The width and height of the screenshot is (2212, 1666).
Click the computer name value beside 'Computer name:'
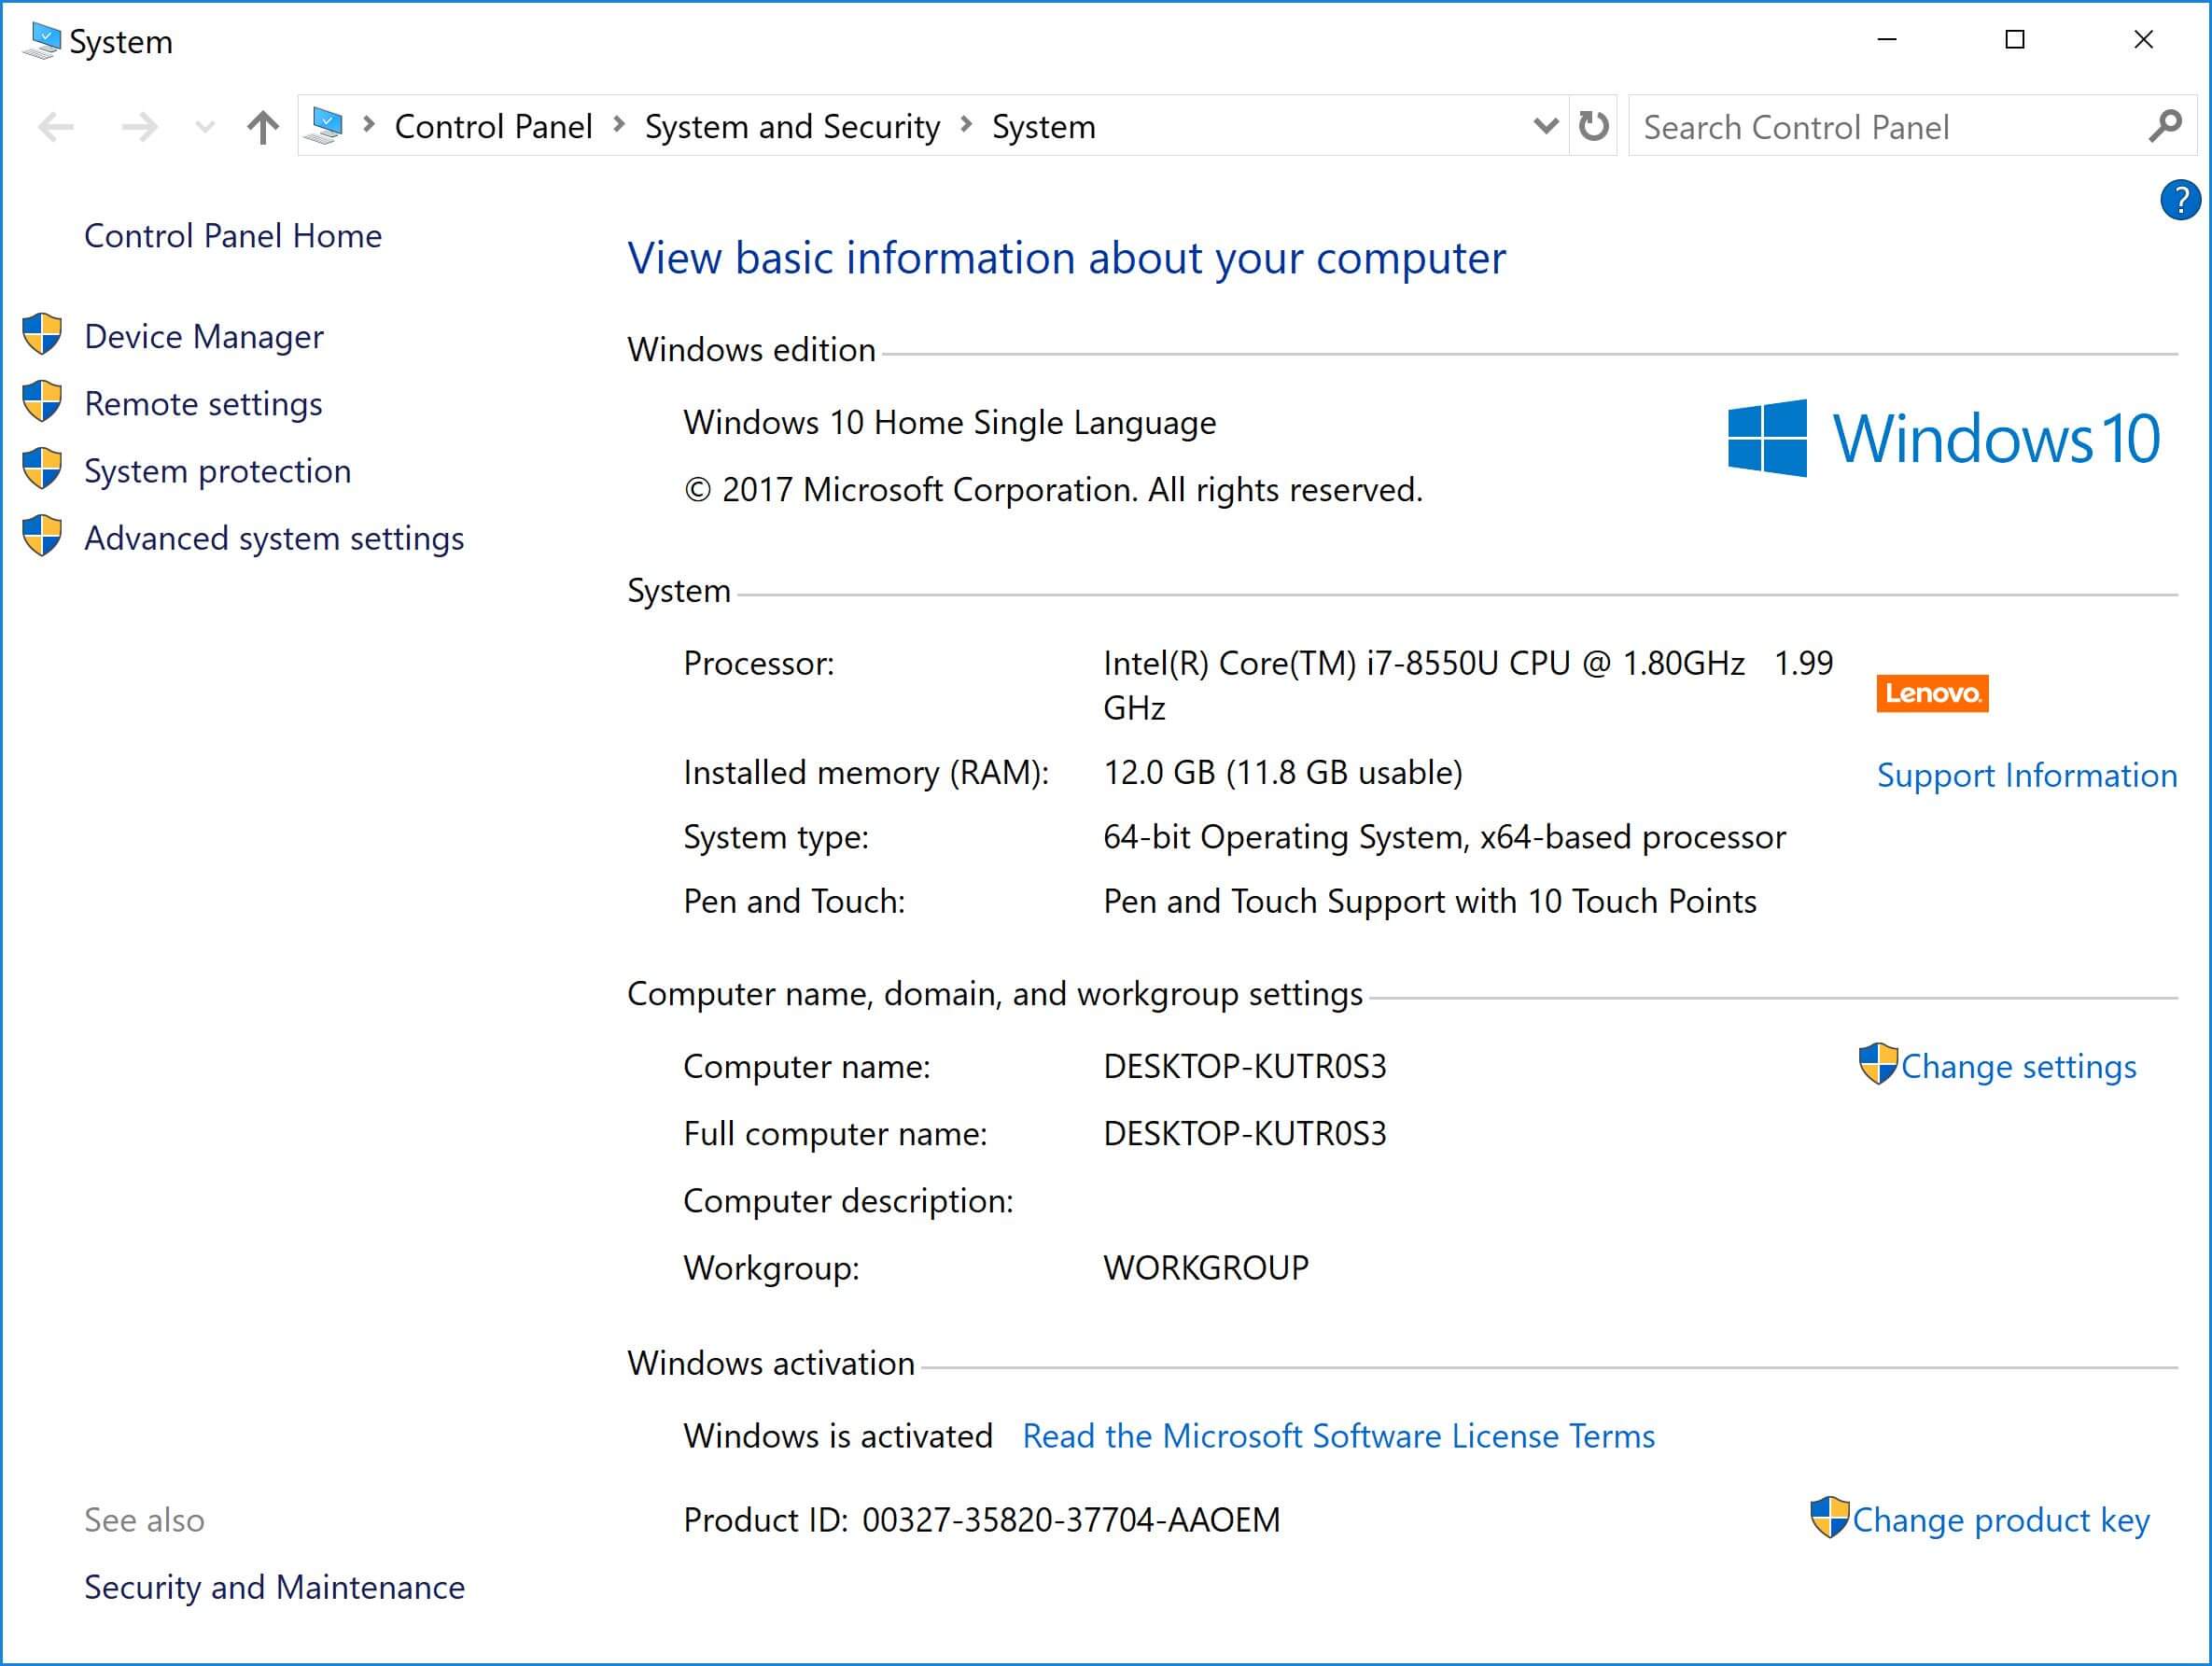(1245, 1067)
